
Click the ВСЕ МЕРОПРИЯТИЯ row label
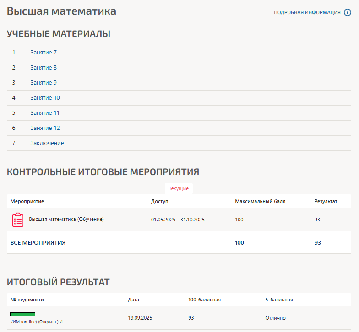click(x=38, y=243)
